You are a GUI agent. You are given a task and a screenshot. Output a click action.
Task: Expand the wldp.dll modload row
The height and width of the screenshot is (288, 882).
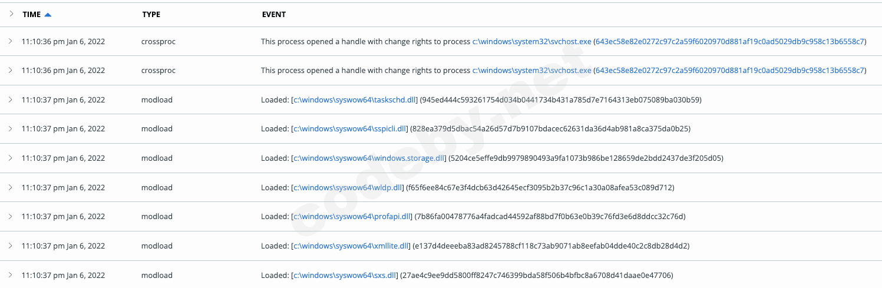(11, 187)
